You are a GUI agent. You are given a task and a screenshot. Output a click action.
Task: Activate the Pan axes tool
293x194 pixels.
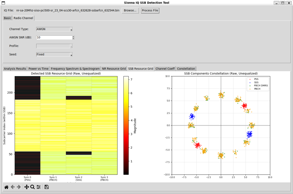point(27,187)
